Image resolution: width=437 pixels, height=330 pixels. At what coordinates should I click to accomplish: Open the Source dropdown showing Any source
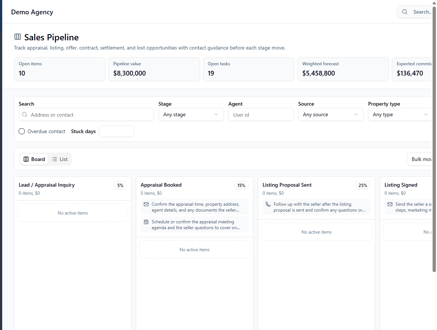click(x=331, y=115)
